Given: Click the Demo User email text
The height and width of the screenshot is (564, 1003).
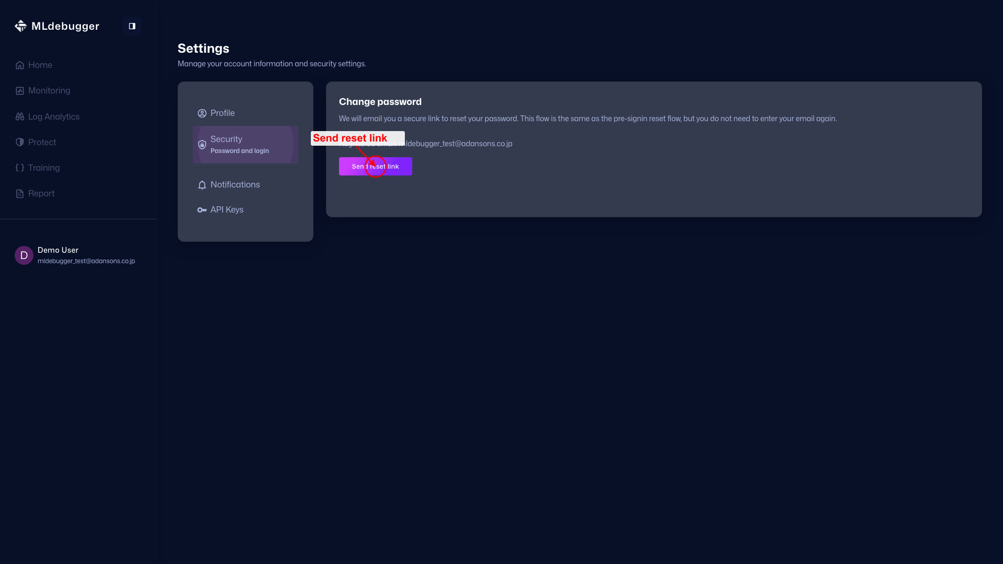Looking at the screenshot, I should click(86, 261).
